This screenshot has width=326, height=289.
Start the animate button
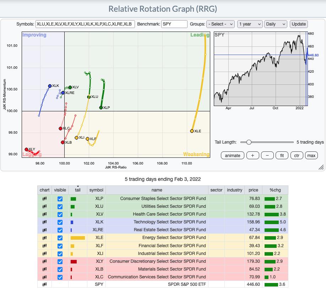click(x=233, y=156)
